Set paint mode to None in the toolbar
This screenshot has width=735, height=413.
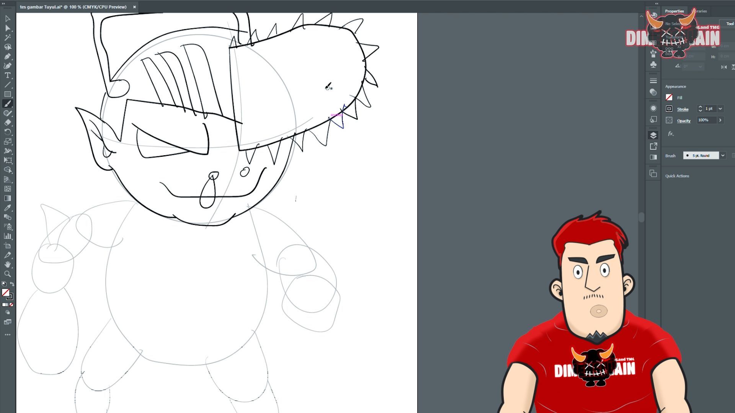pos(11,305)
